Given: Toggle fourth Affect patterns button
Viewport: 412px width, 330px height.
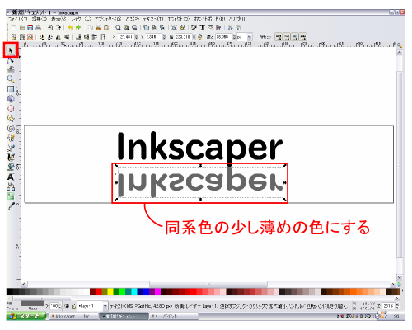Looking at the screenshot, I should click(x=302, y=37).
